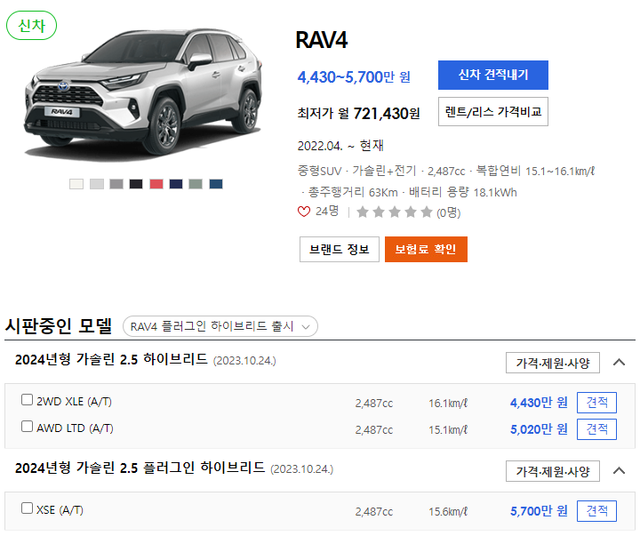Collapse the 가솔린 2.5 플러그인 하이브리드 section
Viewport: 640px width, 536px height.
pyautogui.click(x=620, y=471)
